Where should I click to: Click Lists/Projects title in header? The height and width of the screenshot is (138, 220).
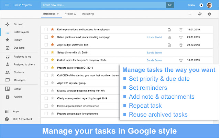point(23,5)
